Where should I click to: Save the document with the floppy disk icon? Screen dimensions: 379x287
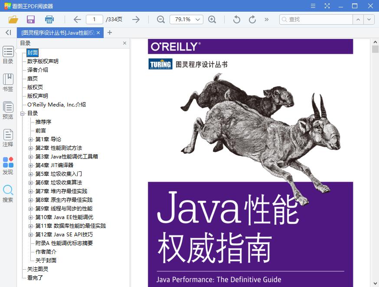(31, 19)
